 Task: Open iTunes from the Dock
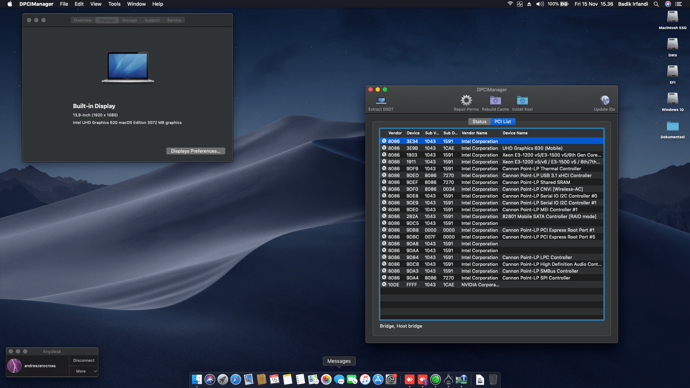365,379
